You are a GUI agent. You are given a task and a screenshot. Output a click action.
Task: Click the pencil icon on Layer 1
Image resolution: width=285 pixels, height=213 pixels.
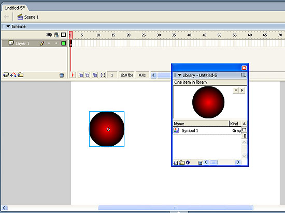[42, 43]
